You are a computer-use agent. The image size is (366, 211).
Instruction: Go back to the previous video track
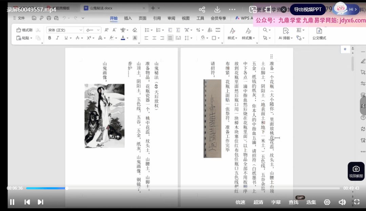click(x=27, y=202)
